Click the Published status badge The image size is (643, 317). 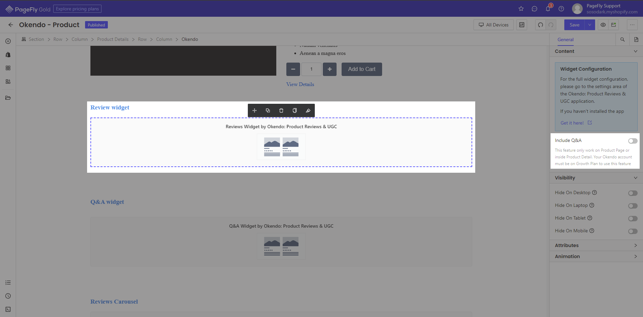96,25
